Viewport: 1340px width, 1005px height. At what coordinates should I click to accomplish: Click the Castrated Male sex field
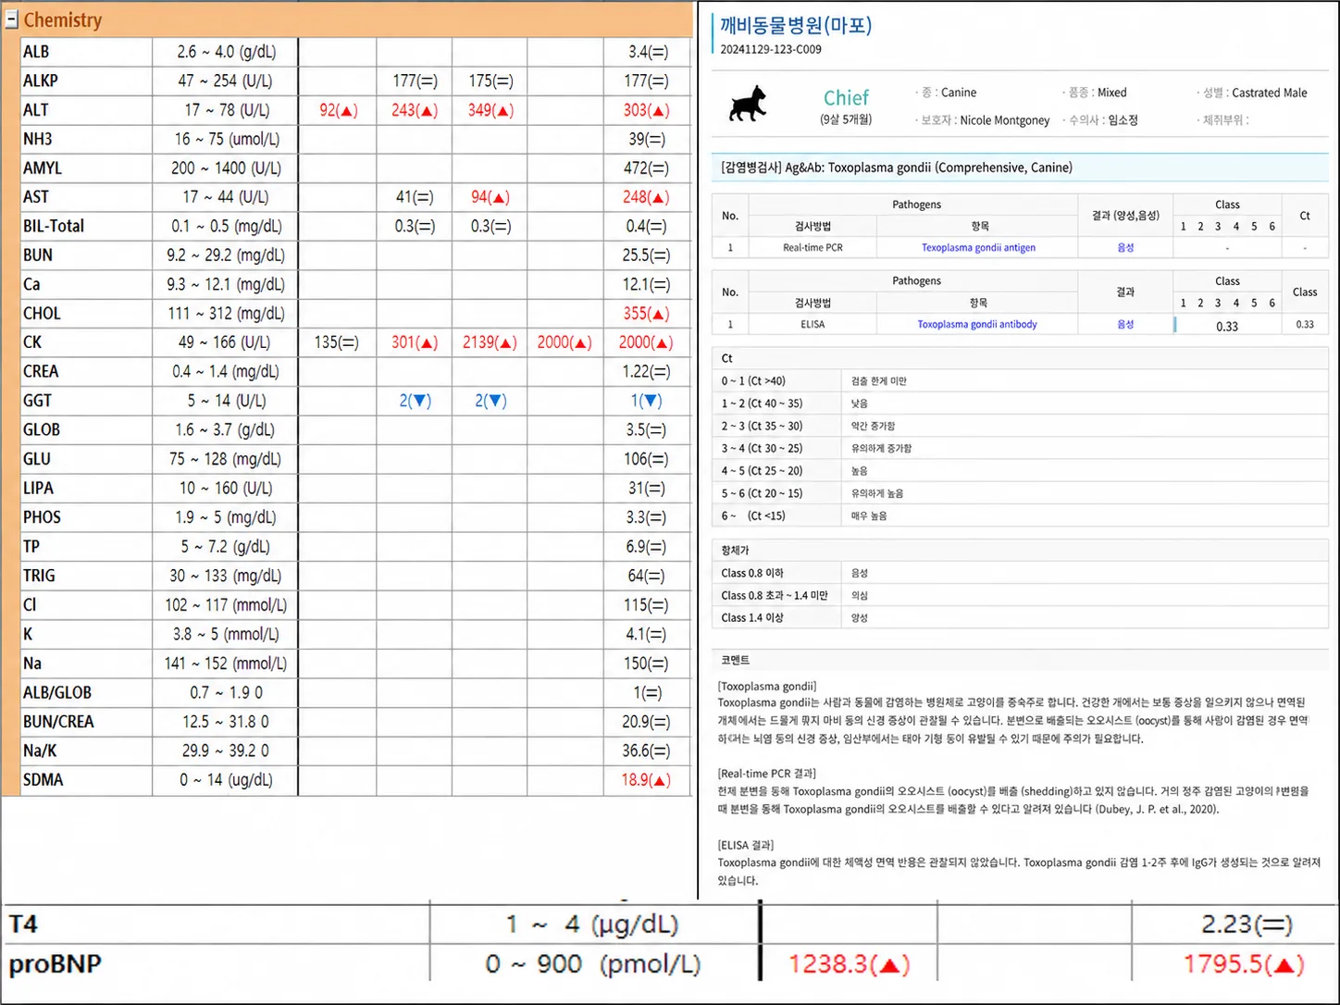pos(1270,93)
